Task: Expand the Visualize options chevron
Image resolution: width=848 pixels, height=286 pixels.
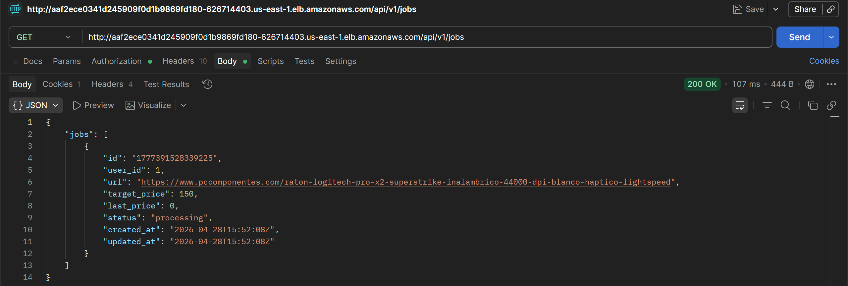Action: coord(184,105)
